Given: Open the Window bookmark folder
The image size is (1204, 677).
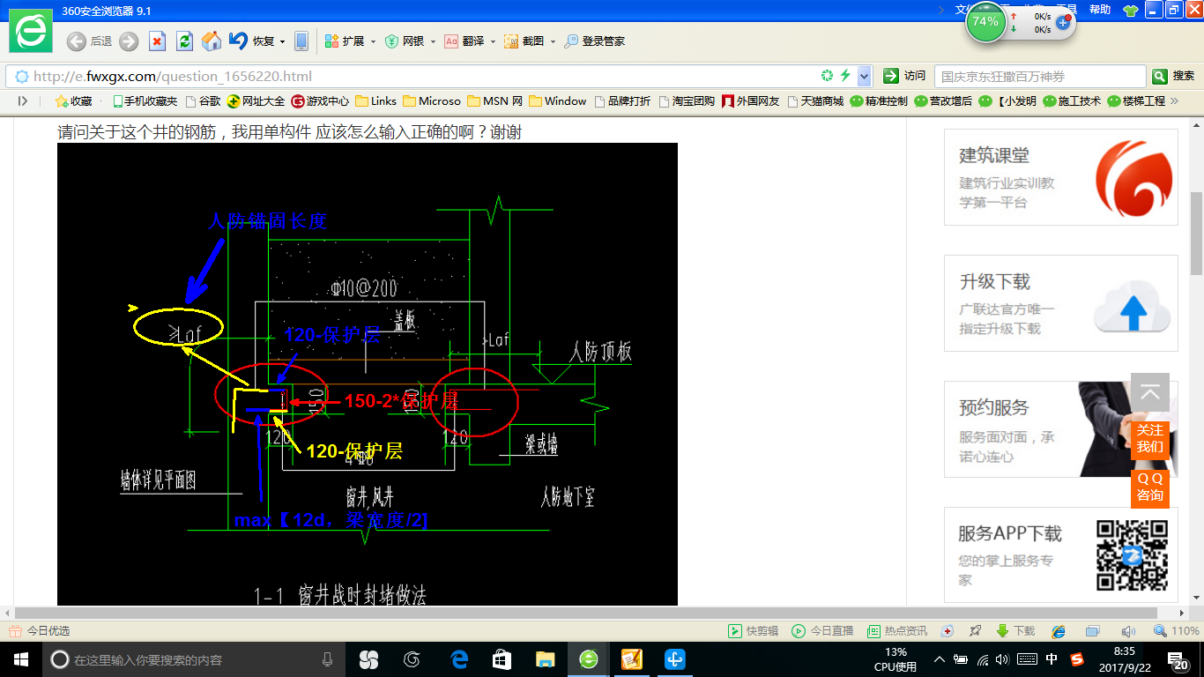Looking at the screenshot, I should pos(558,101).
